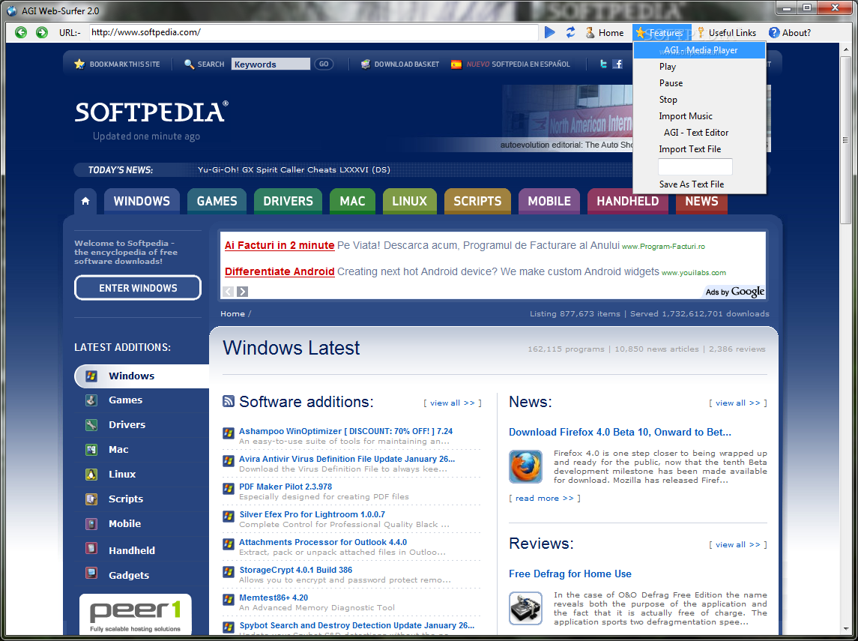Screen dimensions: 858x641
Task: Click the ad previous arrow button
Action: [x=229, y=292]
